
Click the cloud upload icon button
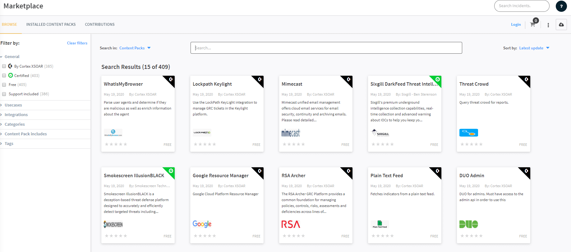pos(561,25)
